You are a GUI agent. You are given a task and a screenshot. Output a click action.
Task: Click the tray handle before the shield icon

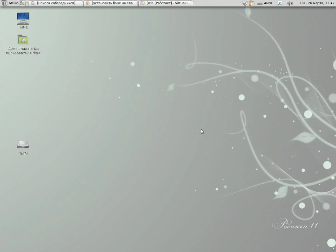tap(241, 3)
